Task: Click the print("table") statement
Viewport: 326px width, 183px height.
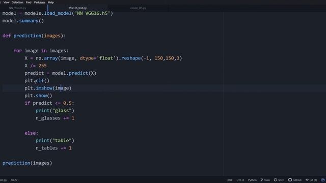Action: (x=55, y=140)
